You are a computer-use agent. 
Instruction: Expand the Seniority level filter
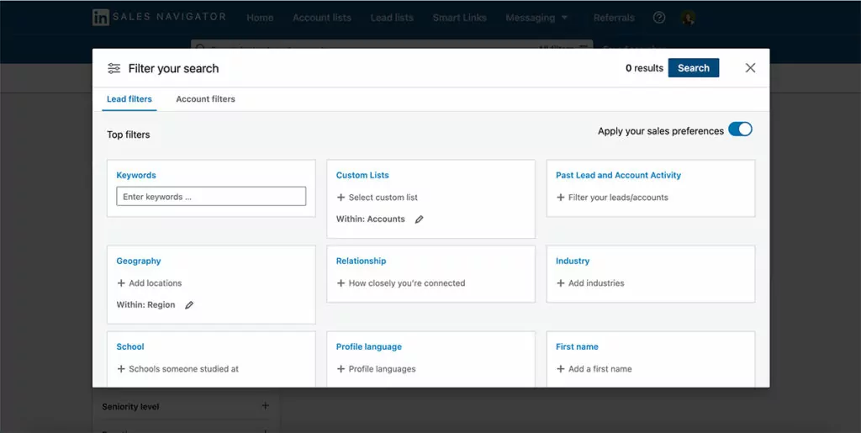265,406
